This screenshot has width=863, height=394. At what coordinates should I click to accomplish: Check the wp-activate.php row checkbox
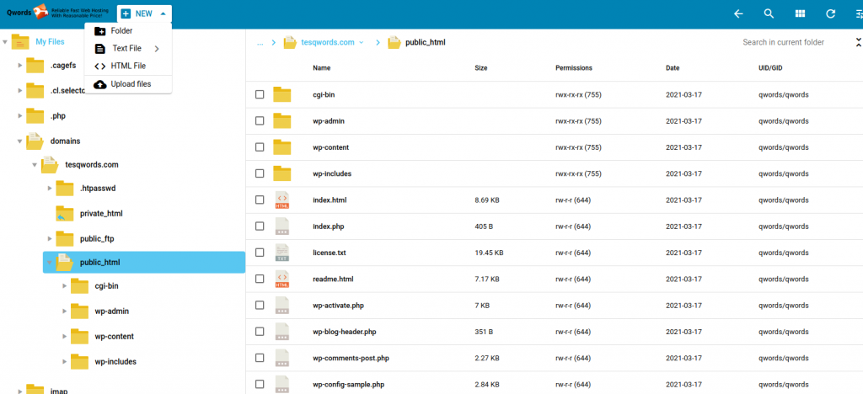pyautogui.click(x=260, y=306)
